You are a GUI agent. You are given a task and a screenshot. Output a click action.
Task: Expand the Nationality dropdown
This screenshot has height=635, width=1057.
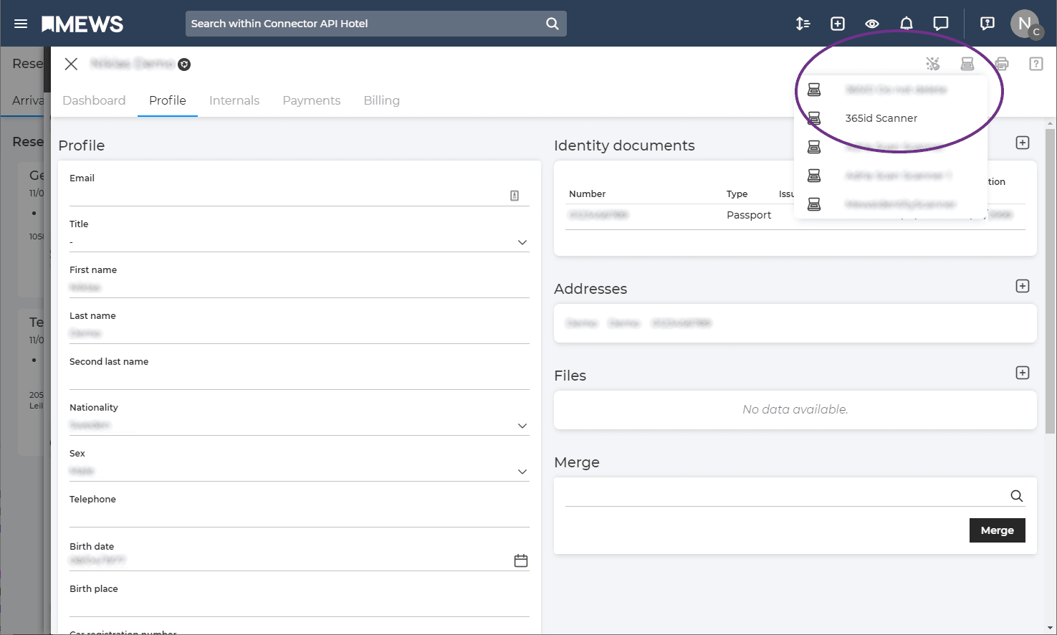[x=522, y=426]
